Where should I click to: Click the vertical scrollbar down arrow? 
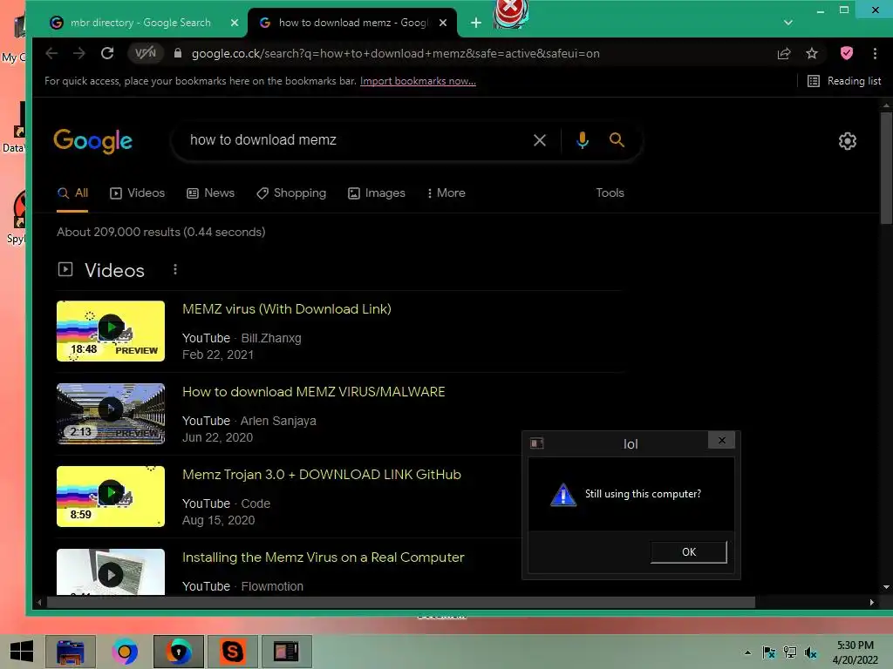886,588
